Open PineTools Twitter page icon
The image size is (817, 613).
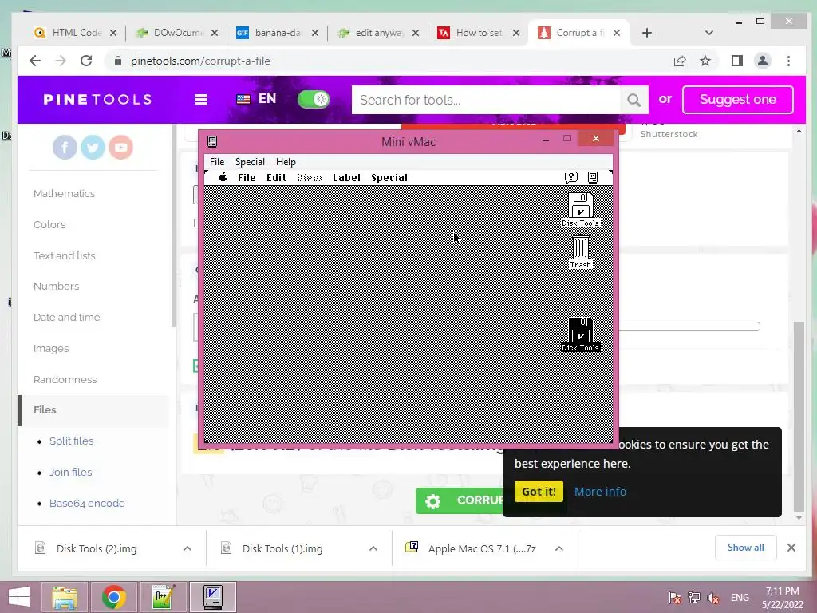click(x=93, y=148)
